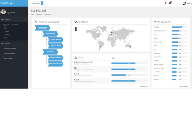The height and width of the screenshot is (122, 192).
Task: Click the ERM Project header logo text
Action: (8, 3)
